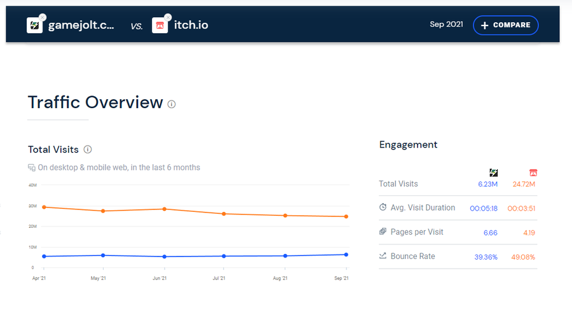Click the Pages per Visit label
Screen dimensions: 572x322
tap(417, 232)
